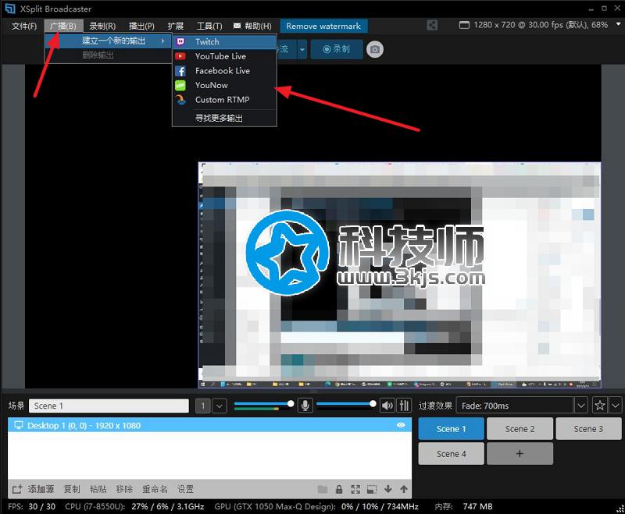Click 复制 to copy source
Screen dimensions: 625x514
(x=72, y=489)
